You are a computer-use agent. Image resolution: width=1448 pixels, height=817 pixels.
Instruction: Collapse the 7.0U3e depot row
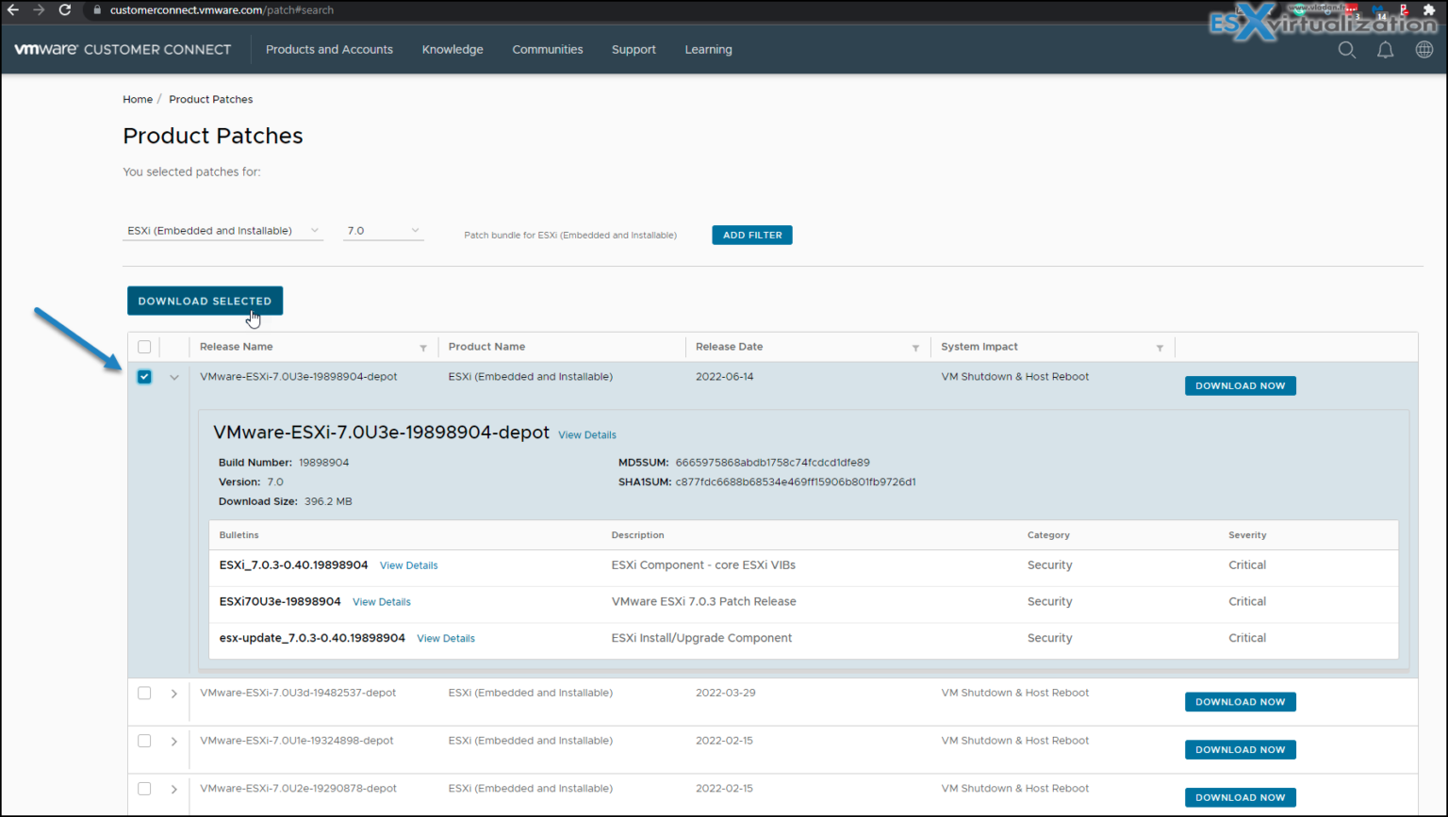(x=174, y=377)
